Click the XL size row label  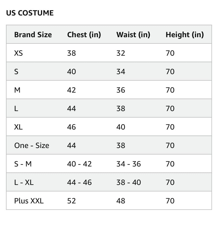pyautogui.click(x=18, y=127)
